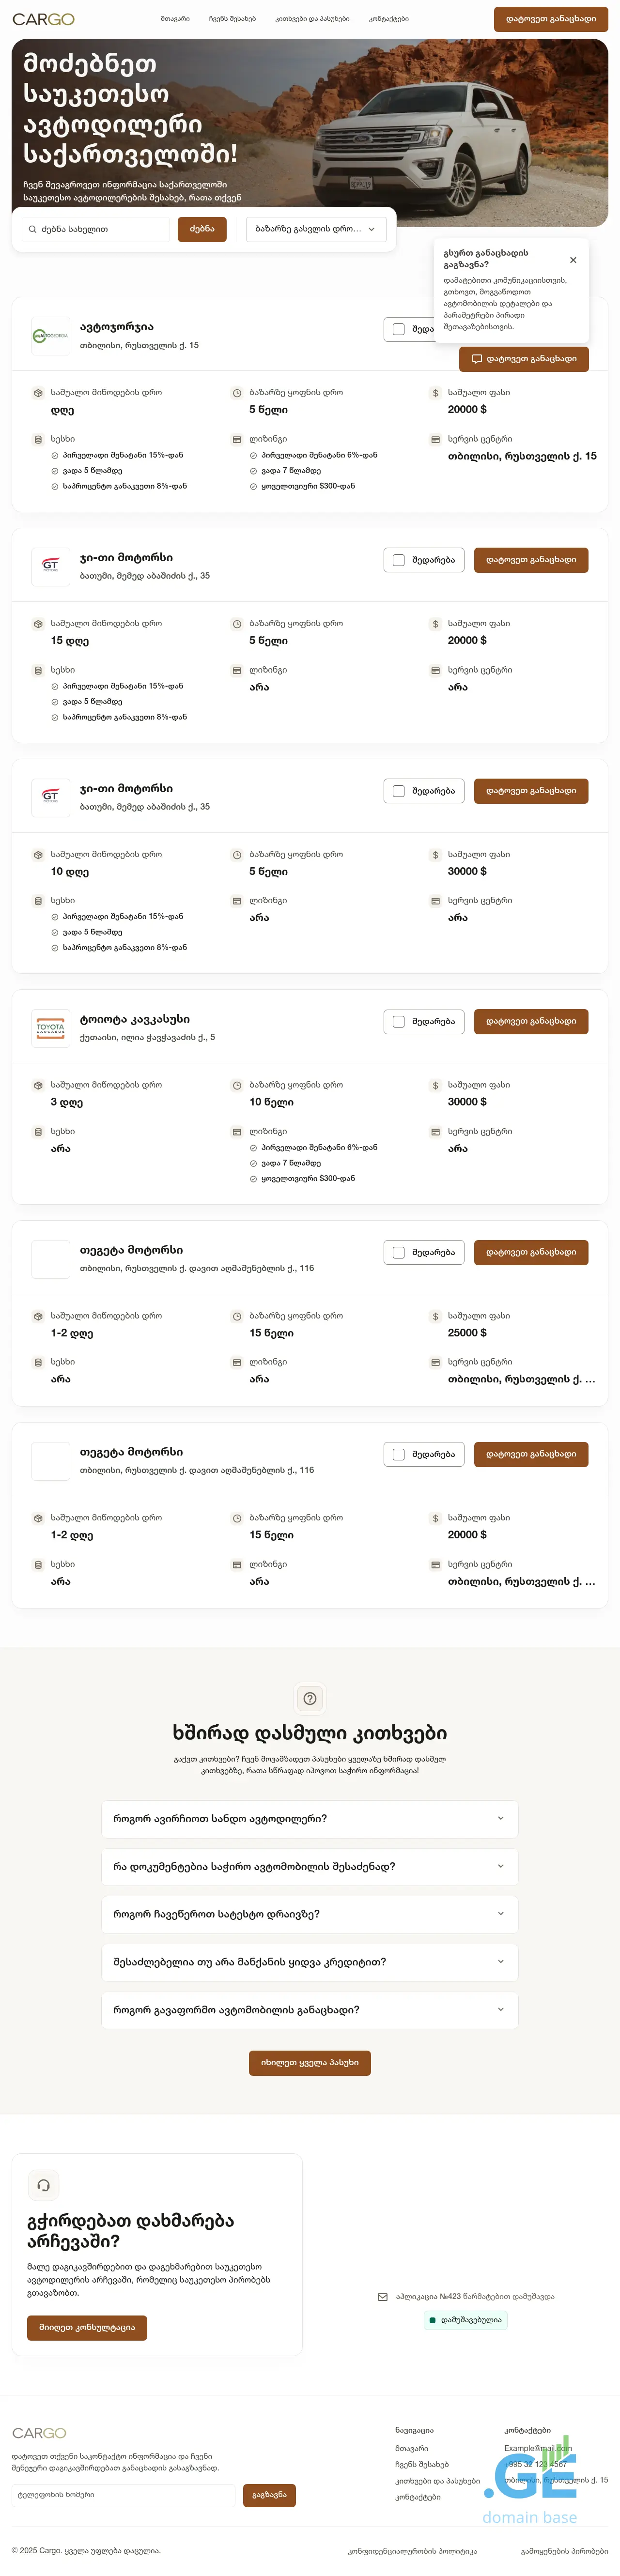Click the ტოიოტა კავკასუსი dealer logo
The width and height of the screenshot is (620, 2576).
50,1029
